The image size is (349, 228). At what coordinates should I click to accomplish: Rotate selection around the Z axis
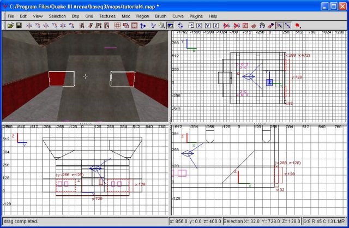(71, 26)
